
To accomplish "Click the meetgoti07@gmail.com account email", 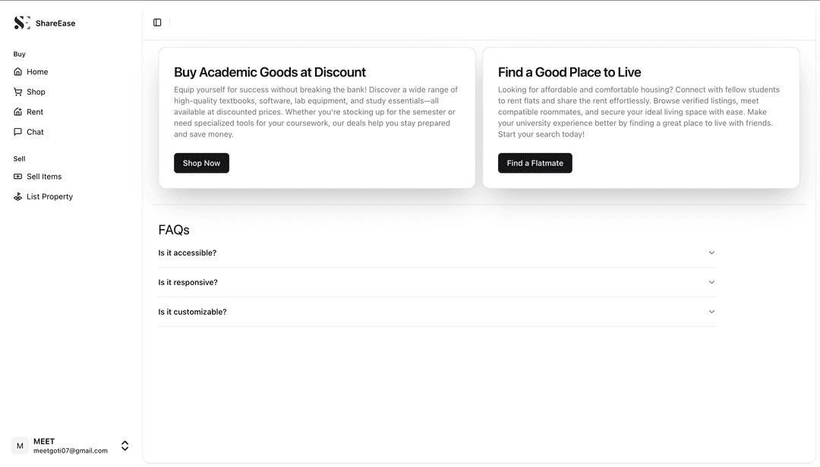I will point(71,450).
